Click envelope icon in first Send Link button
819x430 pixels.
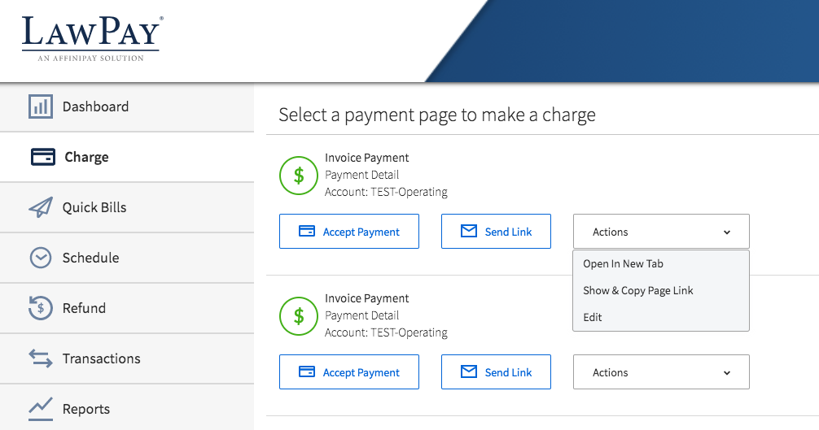coord(468,231)
